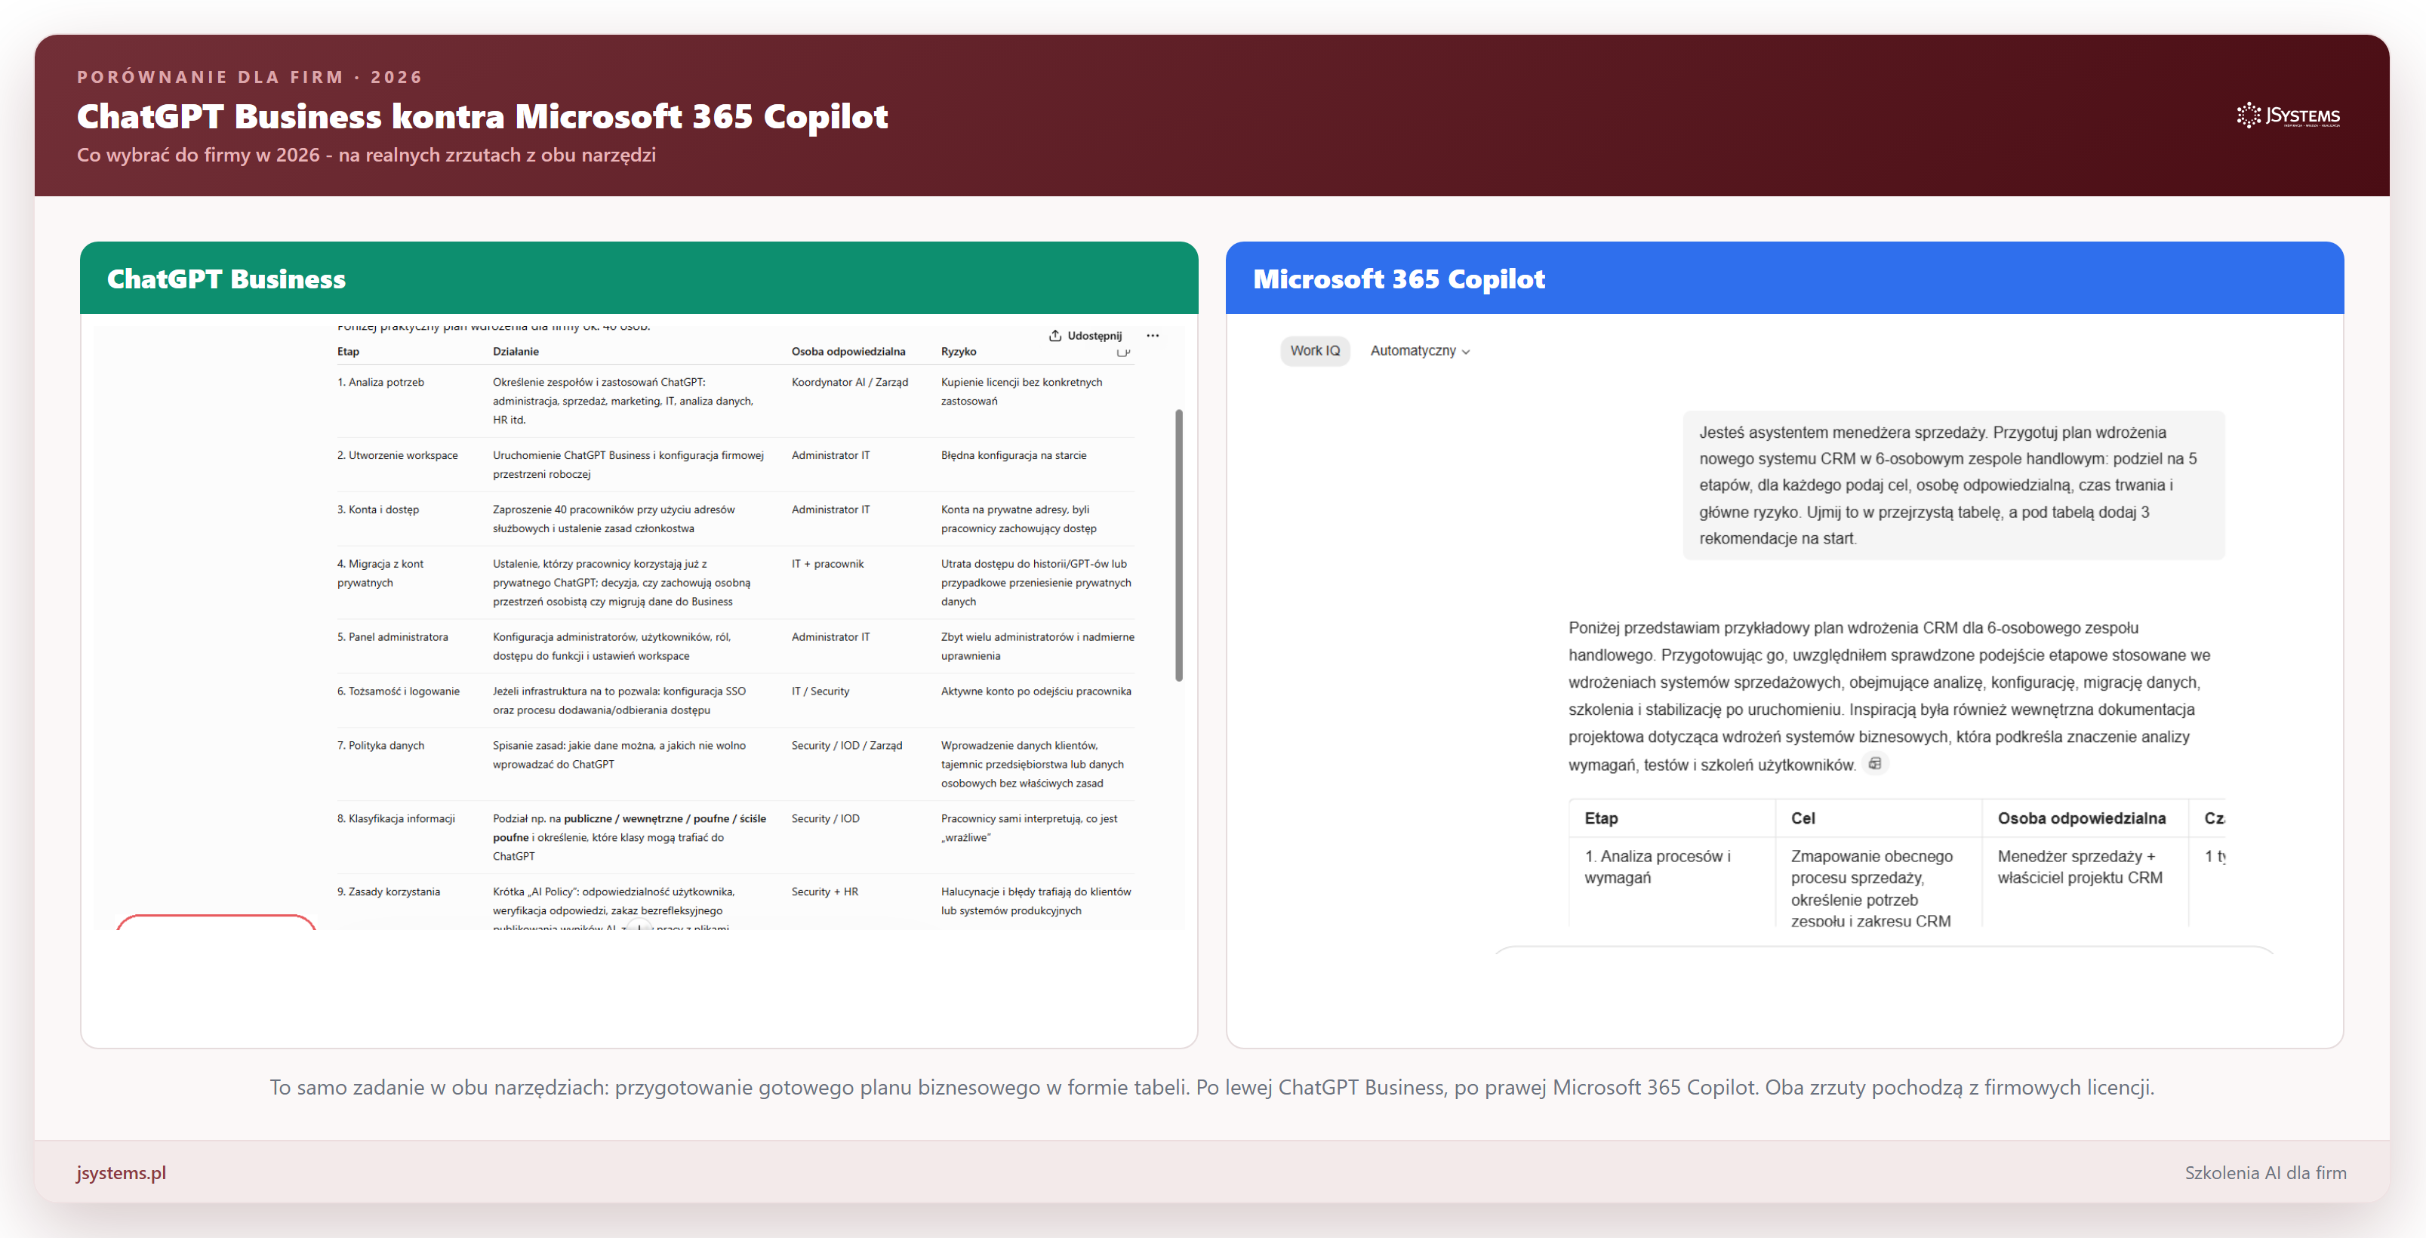This screenshot has height=1238, width=2426.
Task: Click the 'Ryzyko' column header
Action: click(x=959, y=352)
